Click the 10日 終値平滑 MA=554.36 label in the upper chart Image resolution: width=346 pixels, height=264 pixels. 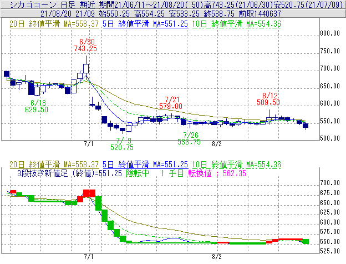237,24
